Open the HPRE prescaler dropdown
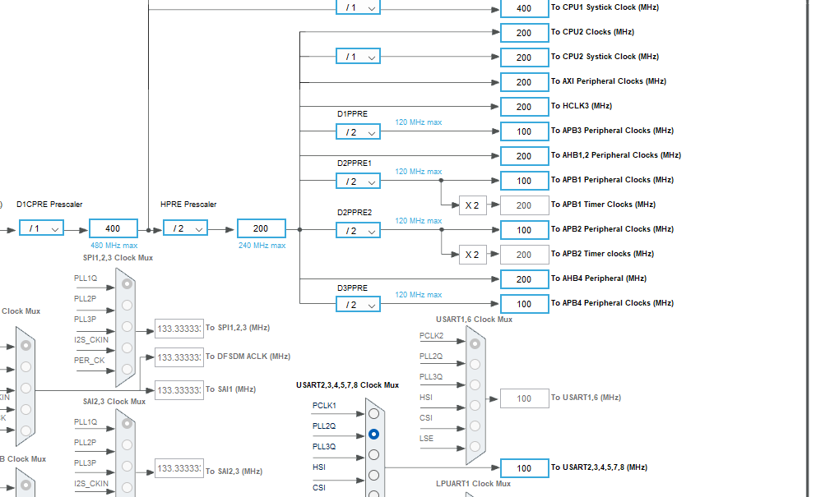 185,228
